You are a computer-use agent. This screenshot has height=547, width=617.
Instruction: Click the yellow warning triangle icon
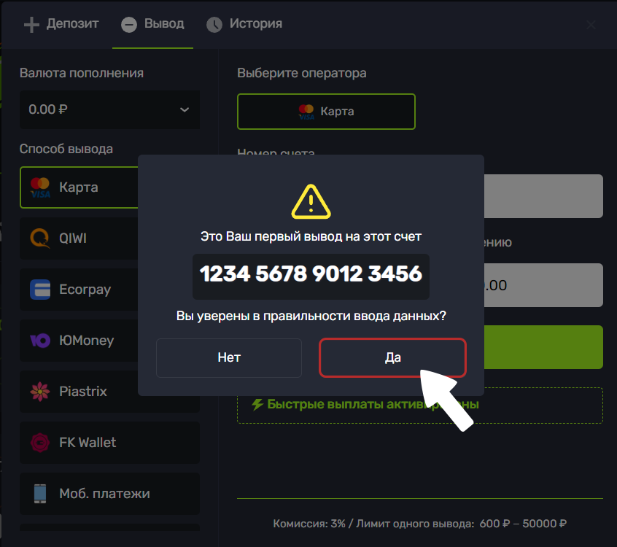[x=311, y=202]
